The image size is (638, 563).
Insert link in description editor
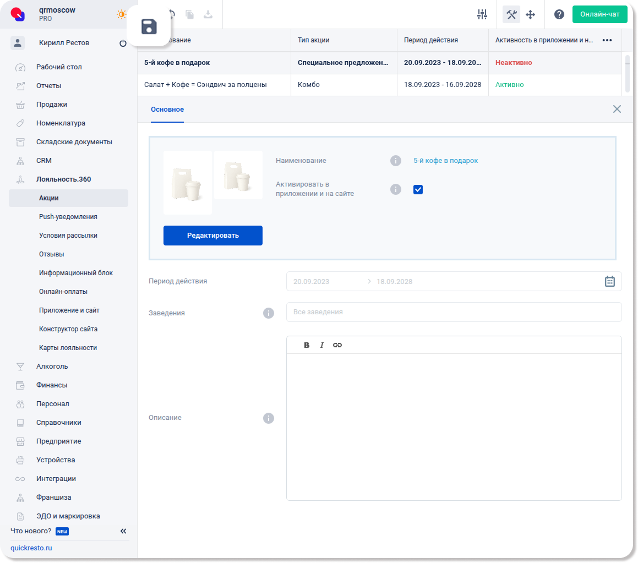[337, 345]
